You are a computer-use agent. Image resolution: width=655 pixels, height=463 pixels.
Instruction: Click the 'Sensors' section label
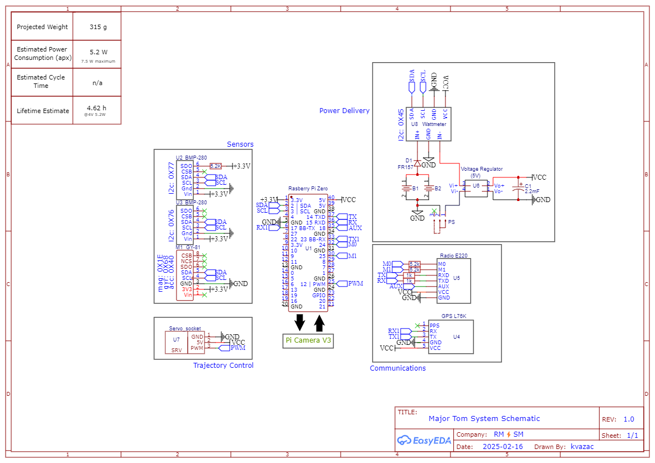[240, 144]
